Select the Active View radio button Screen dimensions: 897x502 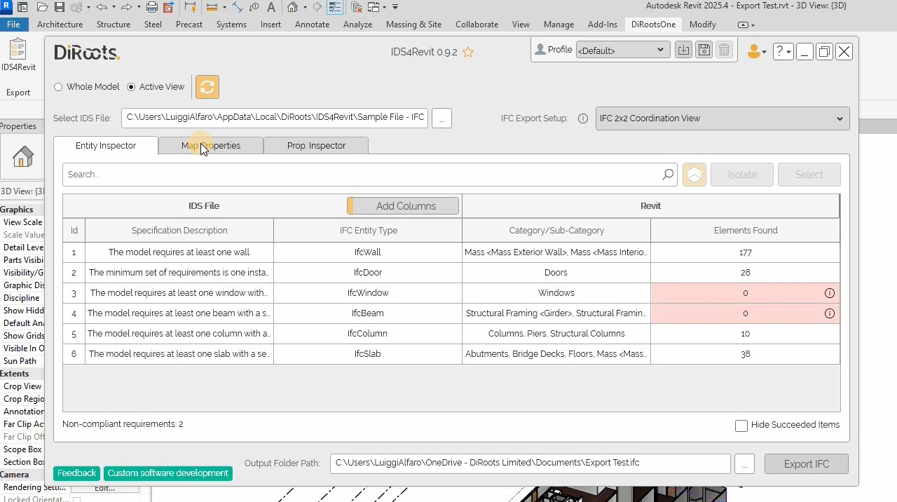click(131, 87)
